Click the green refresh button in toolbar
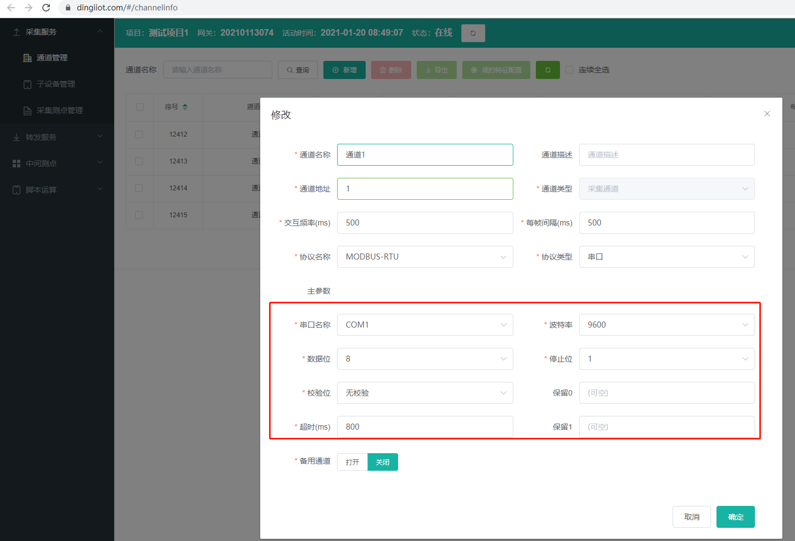Image resolution: width=795 pixels, height=541 pixels. pyautogui.click(x=547, y=70)
